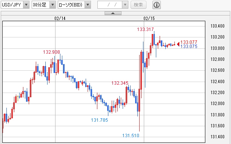Click the 02/14 date label
Image resolution: width=231 pixels, height=144 pixels.
[x=60, y=19]
